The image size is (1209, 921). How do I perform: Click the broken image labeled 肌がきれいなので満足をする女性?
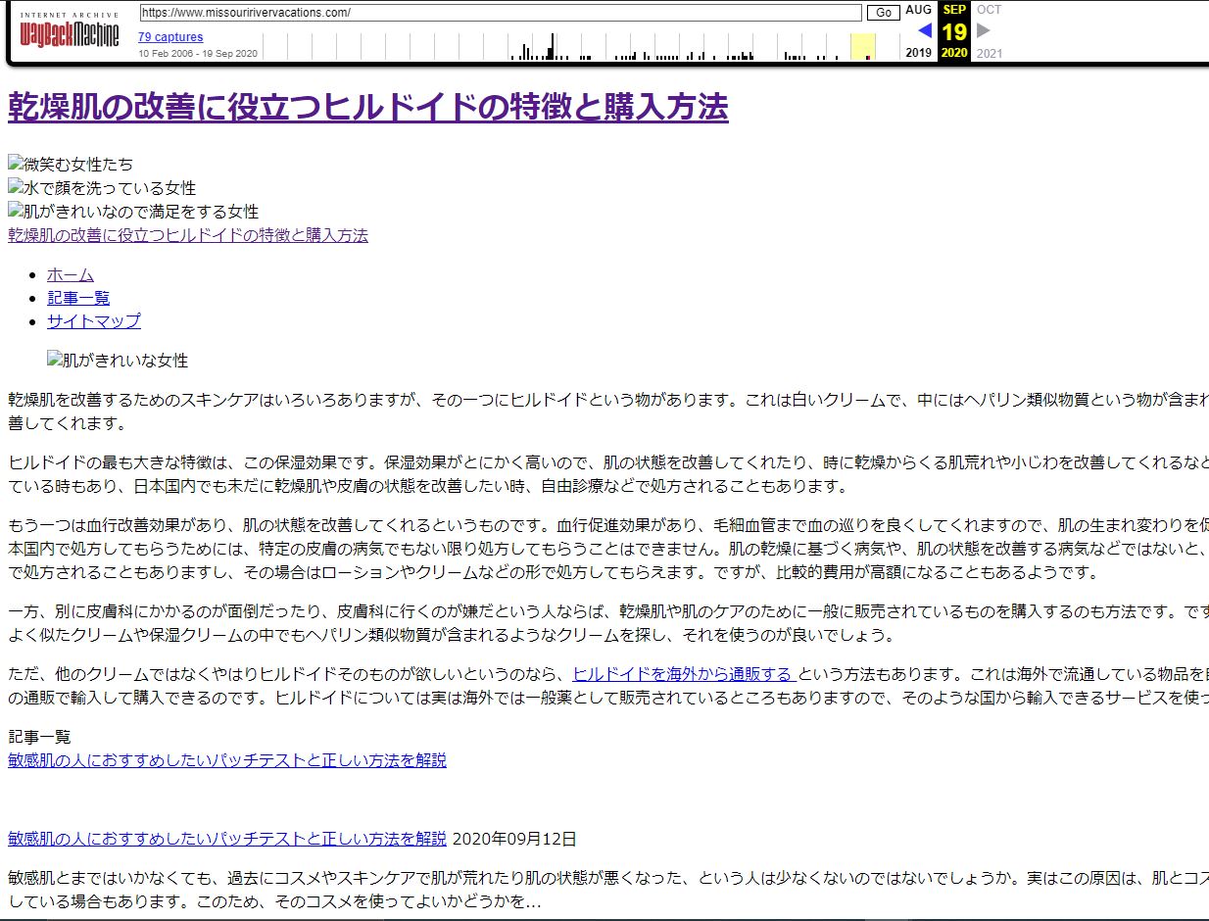click(133, 212)
